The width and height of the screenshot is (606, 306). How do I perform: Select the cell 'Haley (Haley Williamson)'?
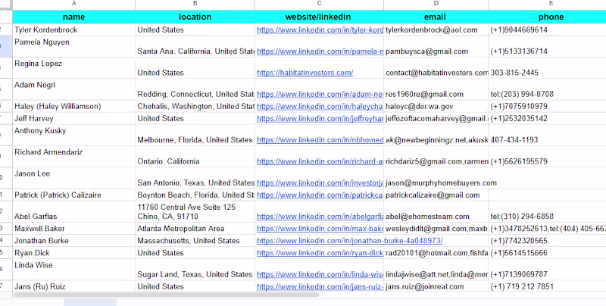[73, 106]
